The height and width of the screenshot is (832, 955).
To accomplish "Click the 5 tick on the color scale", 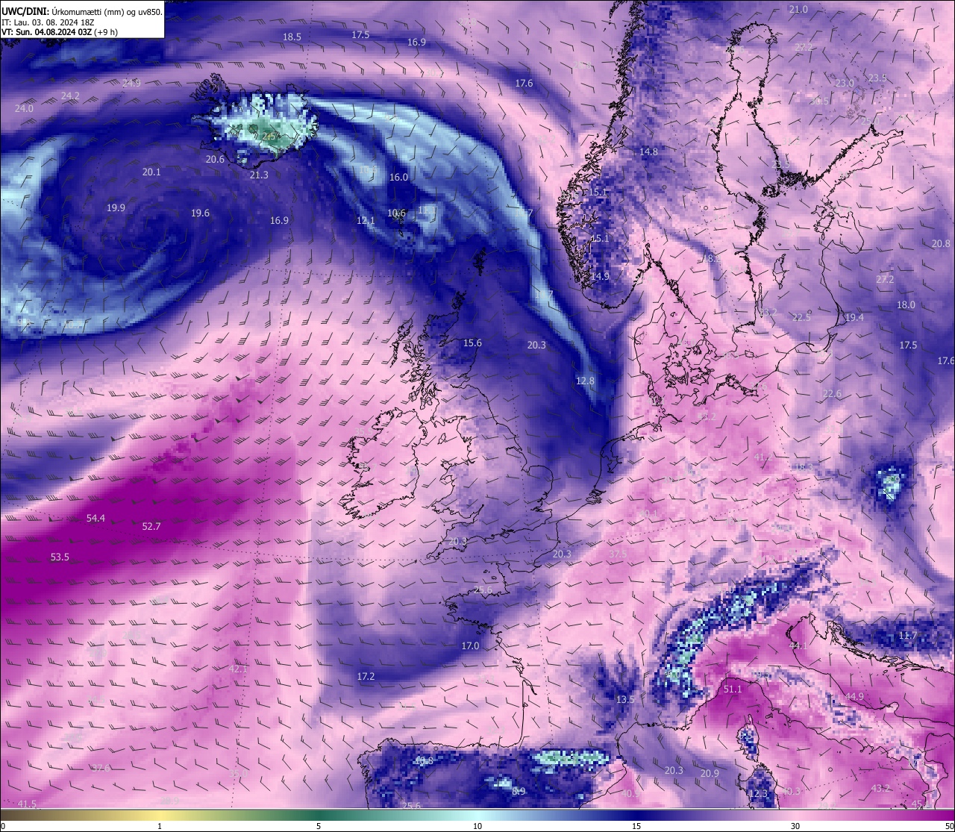I will (x=319, y=826).
